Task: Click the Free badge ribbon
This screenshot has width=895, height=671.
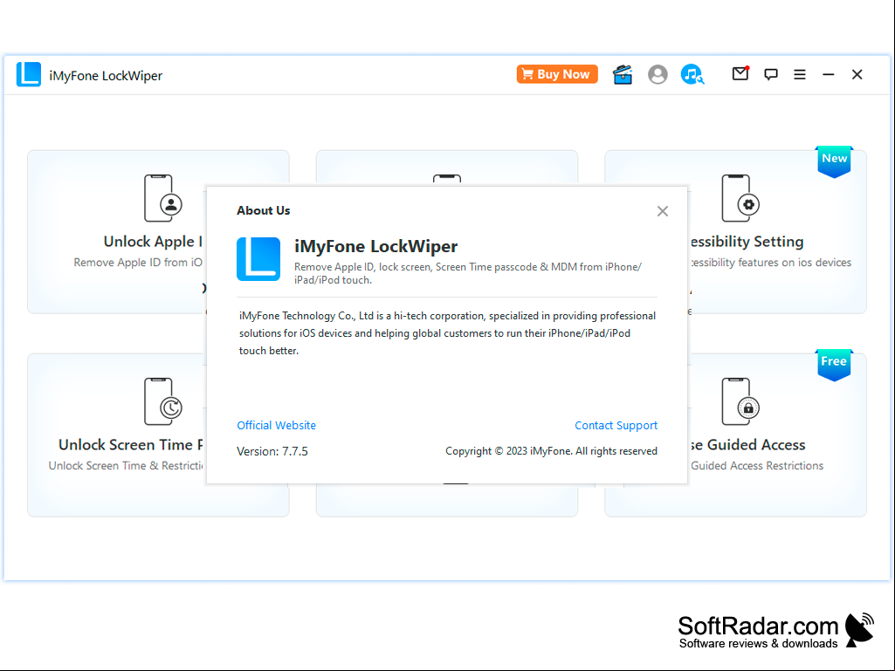Action: pyautogui.click(x=834, y=365)
